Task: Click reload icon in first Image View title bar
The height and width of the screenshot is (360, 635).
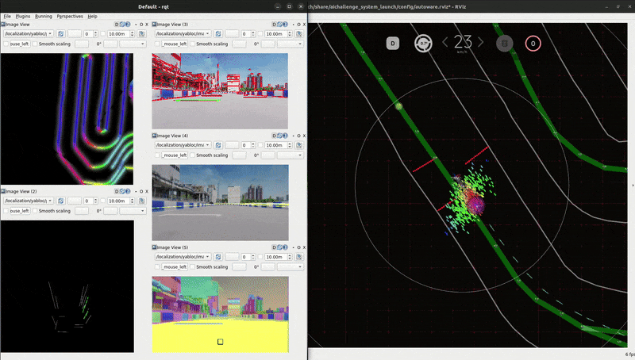Action: coord(122,25)
